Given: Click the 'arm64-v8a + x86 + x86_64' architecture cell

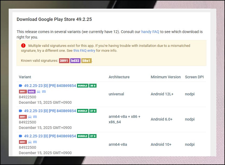Looking at the screenshot, I should (124, 119).
